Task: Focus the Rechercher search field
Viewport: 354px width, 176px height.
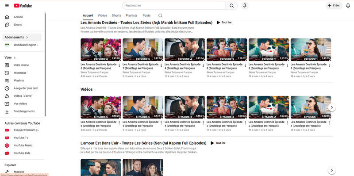Action: 174,6
